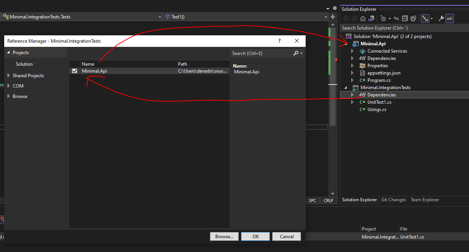
Task: Open Properties wrench icon in Solution Explorer
Action: [x=441, y=18]
